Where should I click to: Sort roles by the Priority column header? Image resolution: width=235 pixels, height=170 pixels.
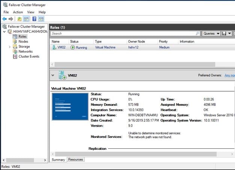(163, 41)
